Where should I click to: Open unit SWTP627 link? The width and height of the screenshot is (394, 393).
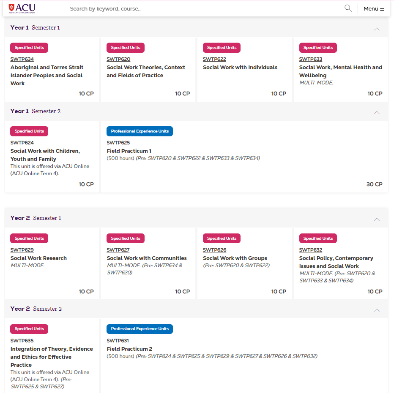click(x=118, y=250)
